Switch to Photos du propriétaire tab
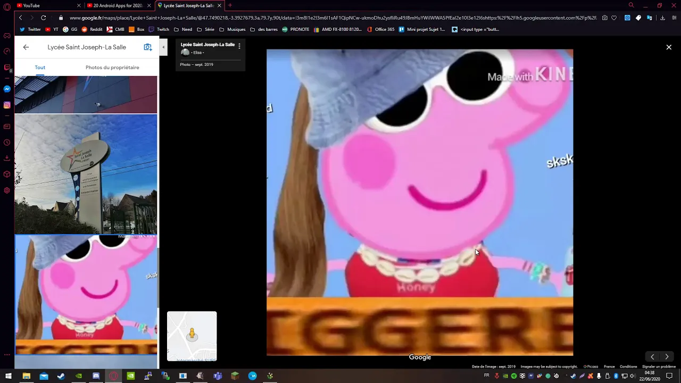The width and height of the screenshot is (681, 383). (112, 68)
